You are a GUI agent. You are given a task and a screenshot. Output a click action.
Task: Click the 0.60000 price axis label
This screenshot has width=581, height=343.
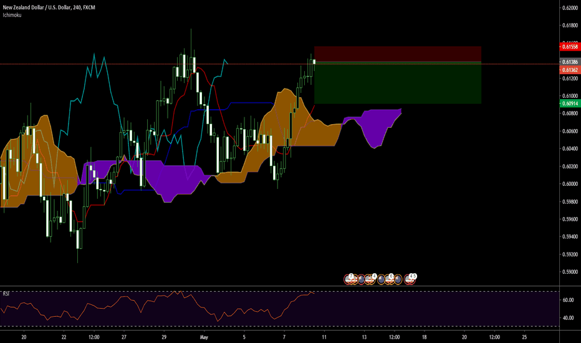570,184
